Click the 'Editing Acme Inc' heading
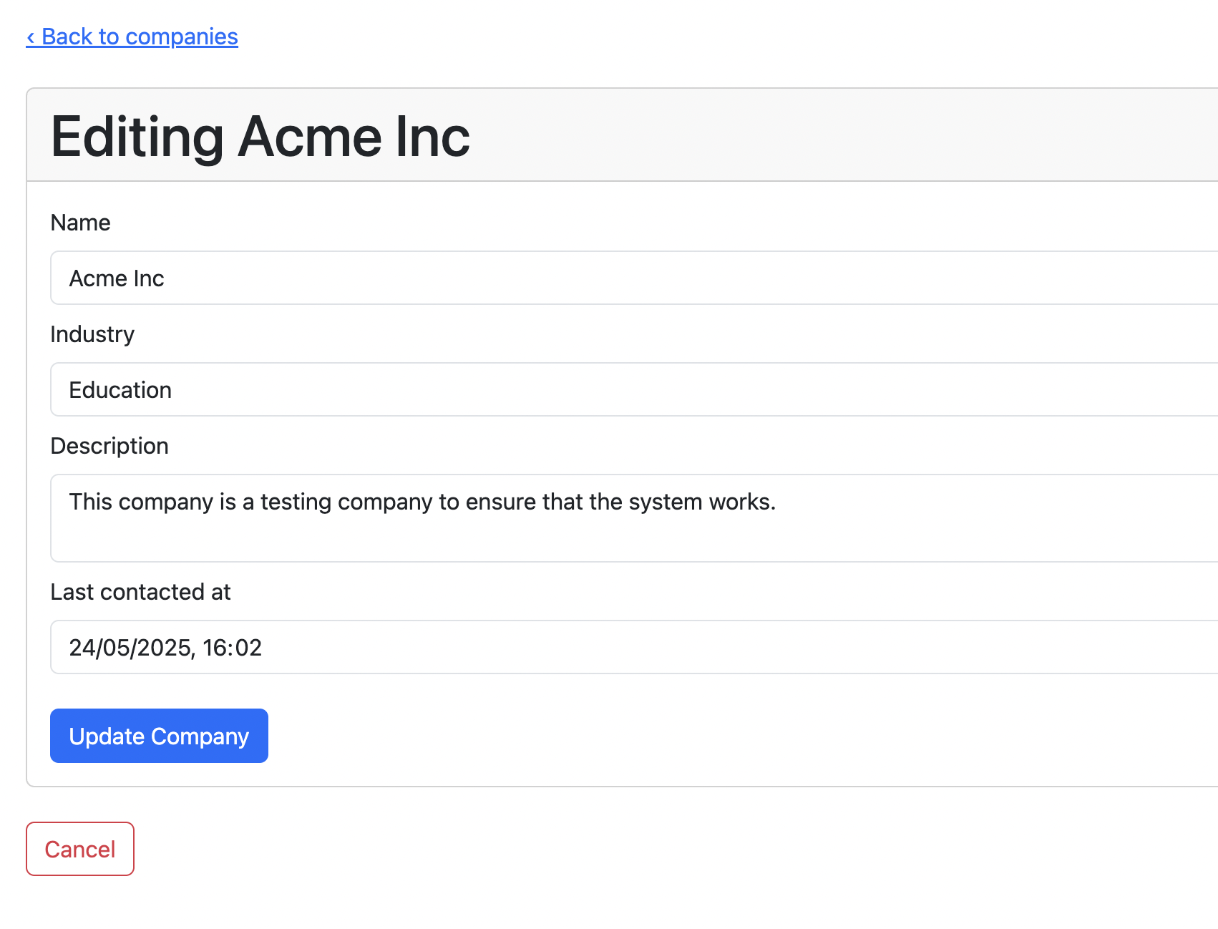The height and width of the screenshot is (929, 1218). (x=259, y=136)
